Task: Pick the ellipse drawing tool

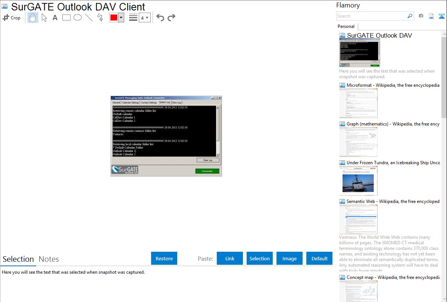Action: click(78, 18)
